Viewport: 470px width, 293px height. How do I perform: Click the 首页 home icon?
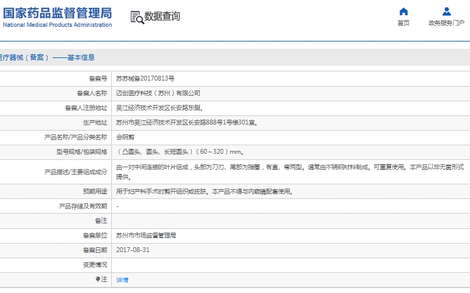click(x=403, y=12)
